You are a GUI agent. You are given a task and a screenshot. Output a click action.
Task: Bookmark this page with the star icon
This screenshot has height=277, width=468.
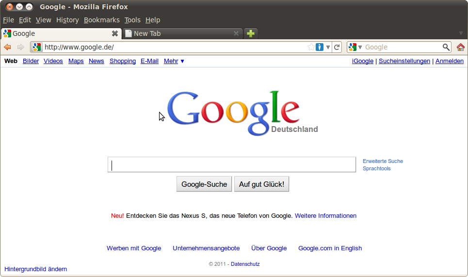(311, 47)
